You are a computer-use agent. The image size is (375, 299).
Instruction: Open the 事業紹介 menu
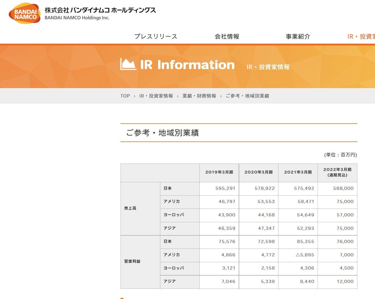click(x=298, y=37)
